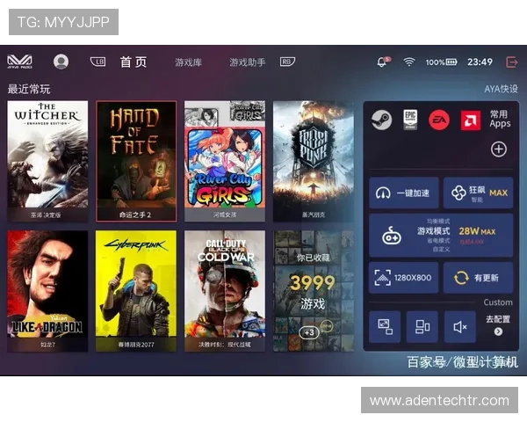
Task: Activate the 一键加速 boost button
Action: point(404,193)
